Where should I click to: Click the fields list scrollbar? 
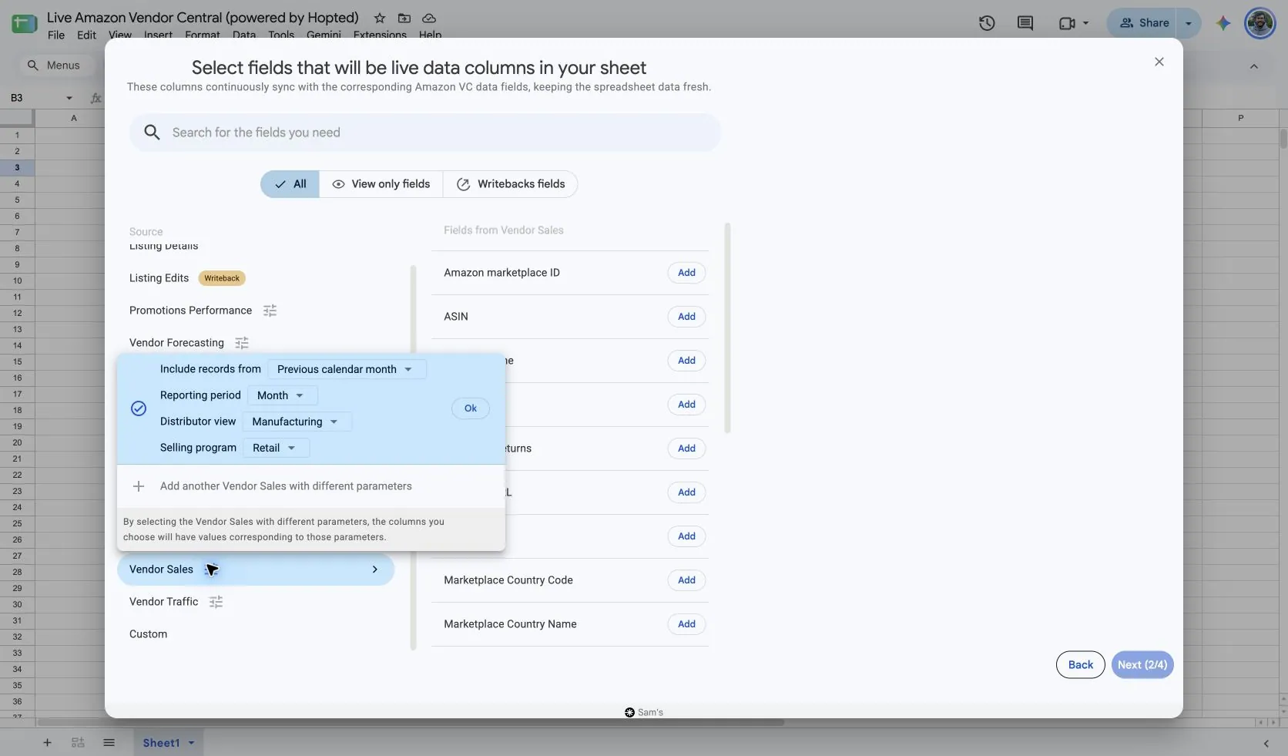click(727, 328)
